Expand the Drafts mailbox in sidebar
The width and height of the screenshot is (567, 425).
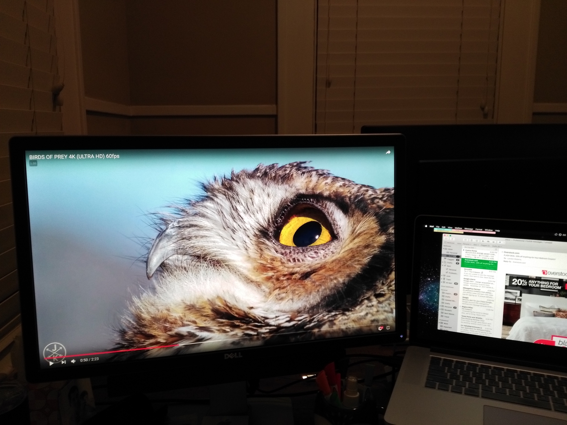tap(443, 262)
